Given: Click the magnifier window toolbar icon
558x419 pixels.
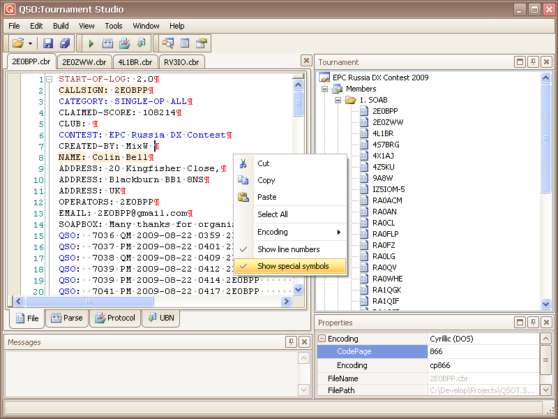Looking at the screenshot, I should (x=168, y=43).
